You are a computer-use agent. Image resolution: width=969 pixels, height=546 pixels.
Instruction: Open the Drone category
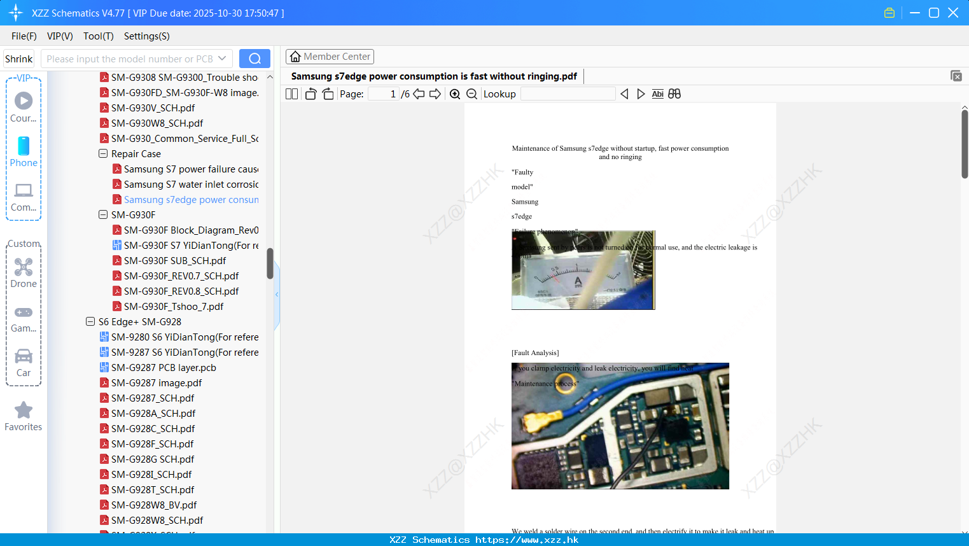pyautogui.click(x=24, y=273)
